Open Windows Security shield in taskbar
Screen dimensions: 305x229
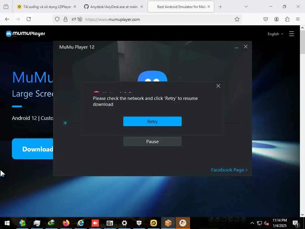click(x=139, y=223)
